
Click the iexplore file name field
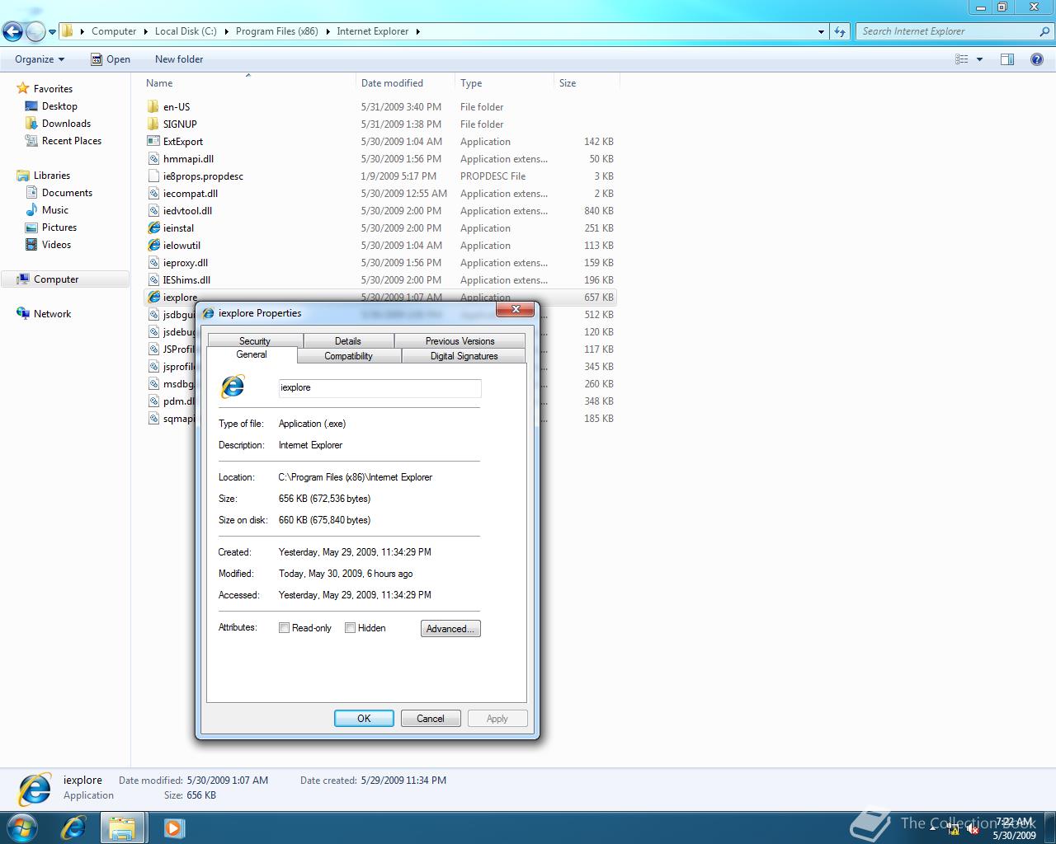coord(379,388)
